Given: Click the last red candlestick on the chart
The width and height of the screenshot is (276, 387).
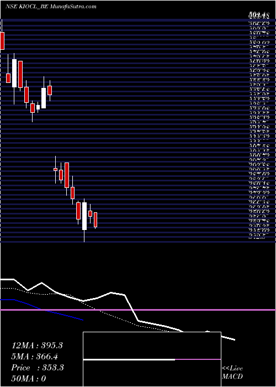Looking at the screenshot, I should click(95, 220).
